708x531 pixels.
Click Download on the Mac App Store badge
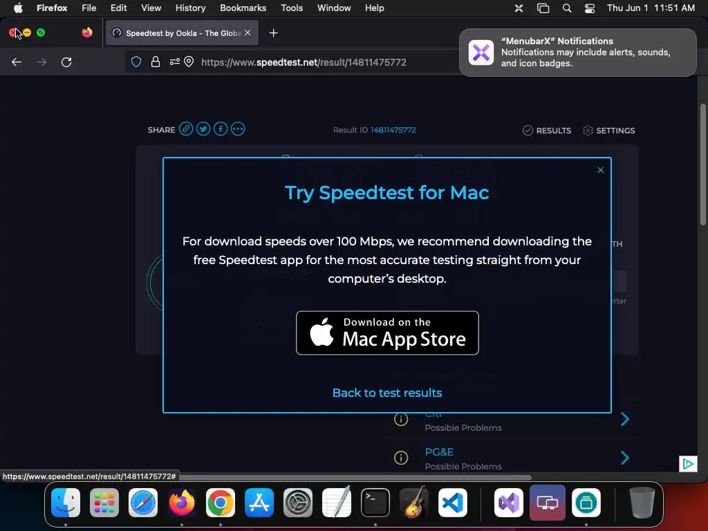coord(387,333)
